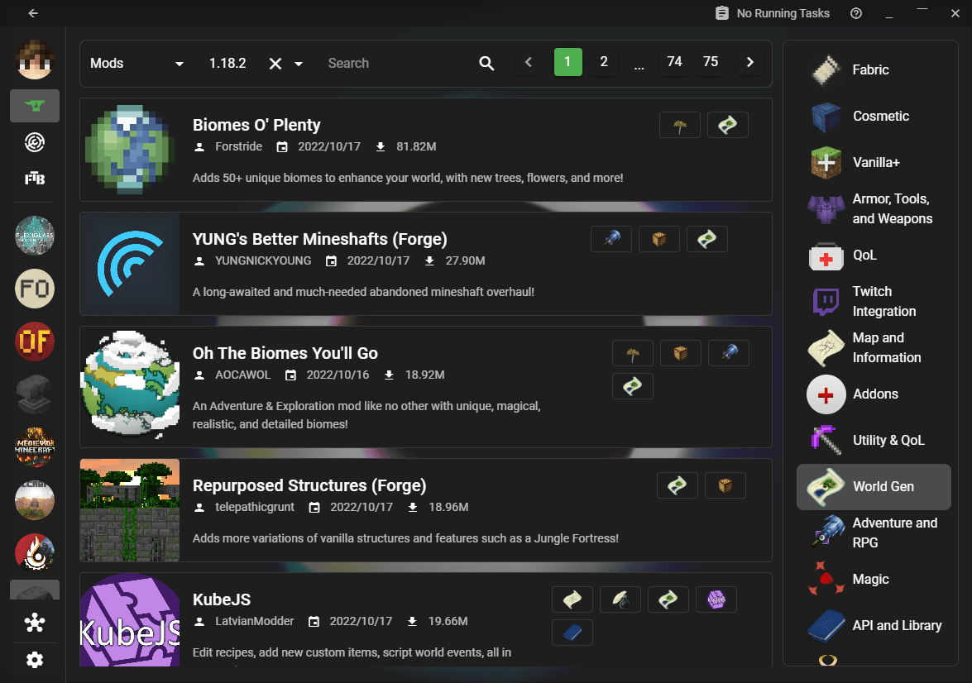This screenshot has width=972, height=683.
Task: Open the settings gear in sidebar
Action: [x=35, y=660]
